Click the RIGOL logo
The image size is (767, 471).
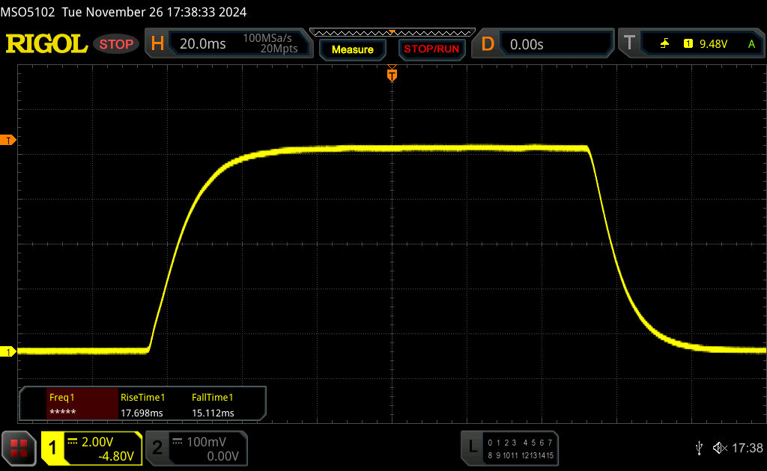(x=46, y=44)
